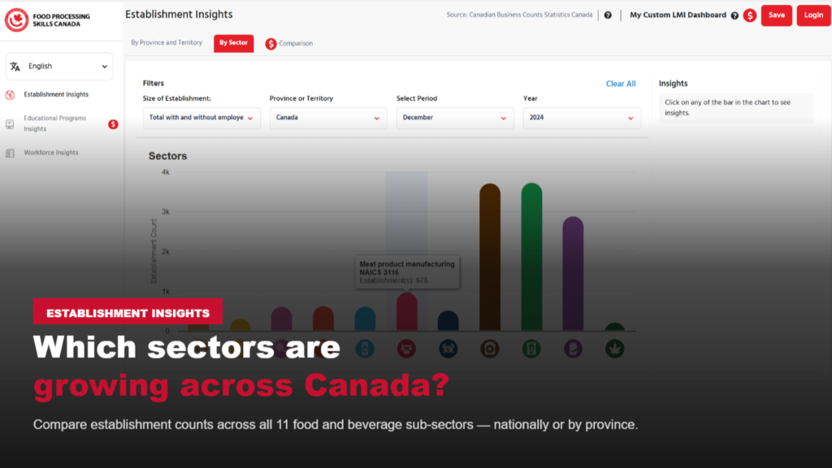This screenshot has height=468, width=832.
Task: Click the bottle beverage sector icon under chart
Action: click(x=365, y=349)
